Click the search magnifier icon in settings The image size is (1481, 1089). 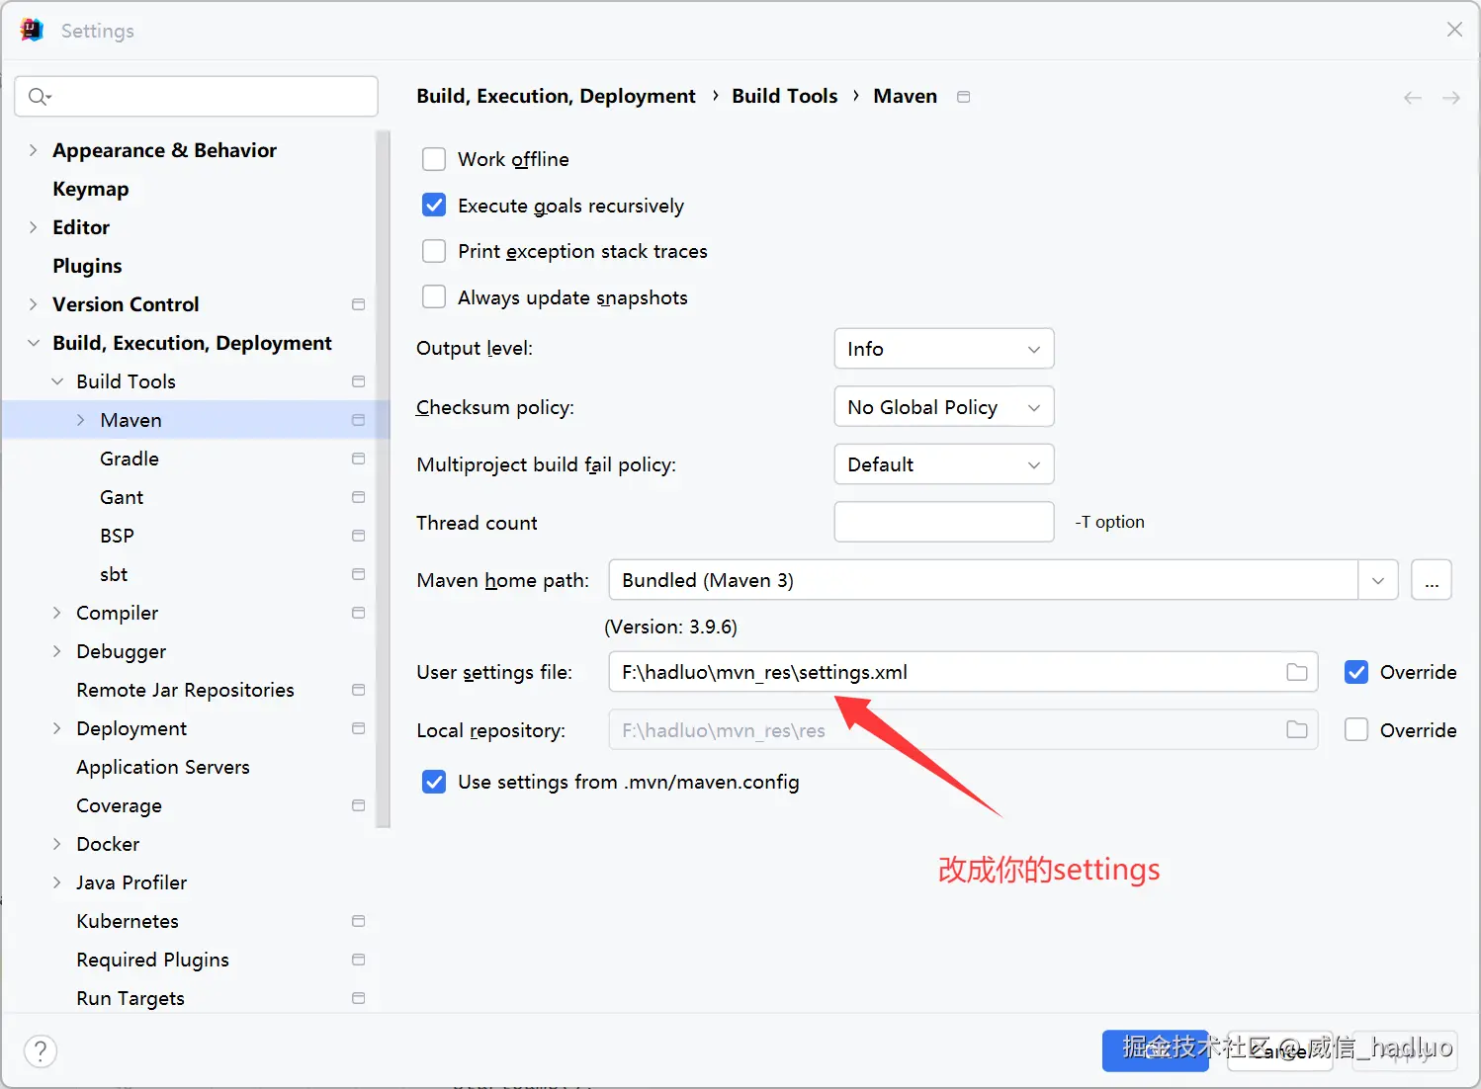pos(39,96)
